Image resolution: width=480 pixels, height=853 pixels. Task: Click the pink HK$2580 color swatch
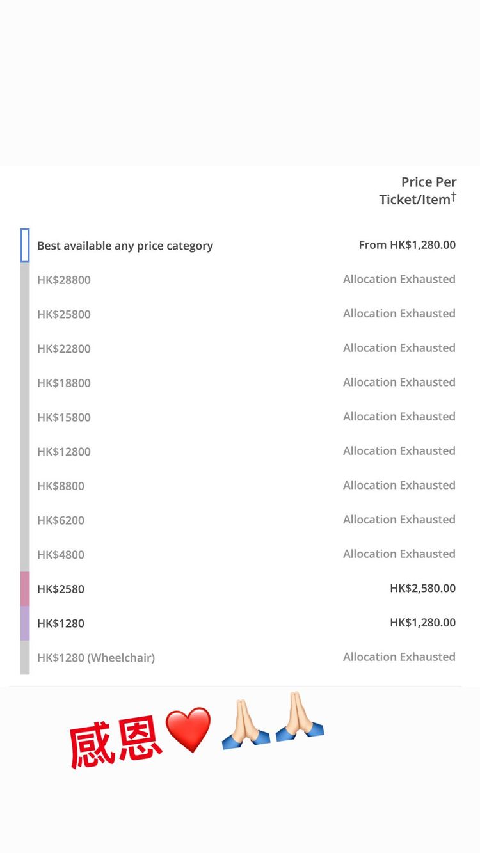tap(25, 589)
